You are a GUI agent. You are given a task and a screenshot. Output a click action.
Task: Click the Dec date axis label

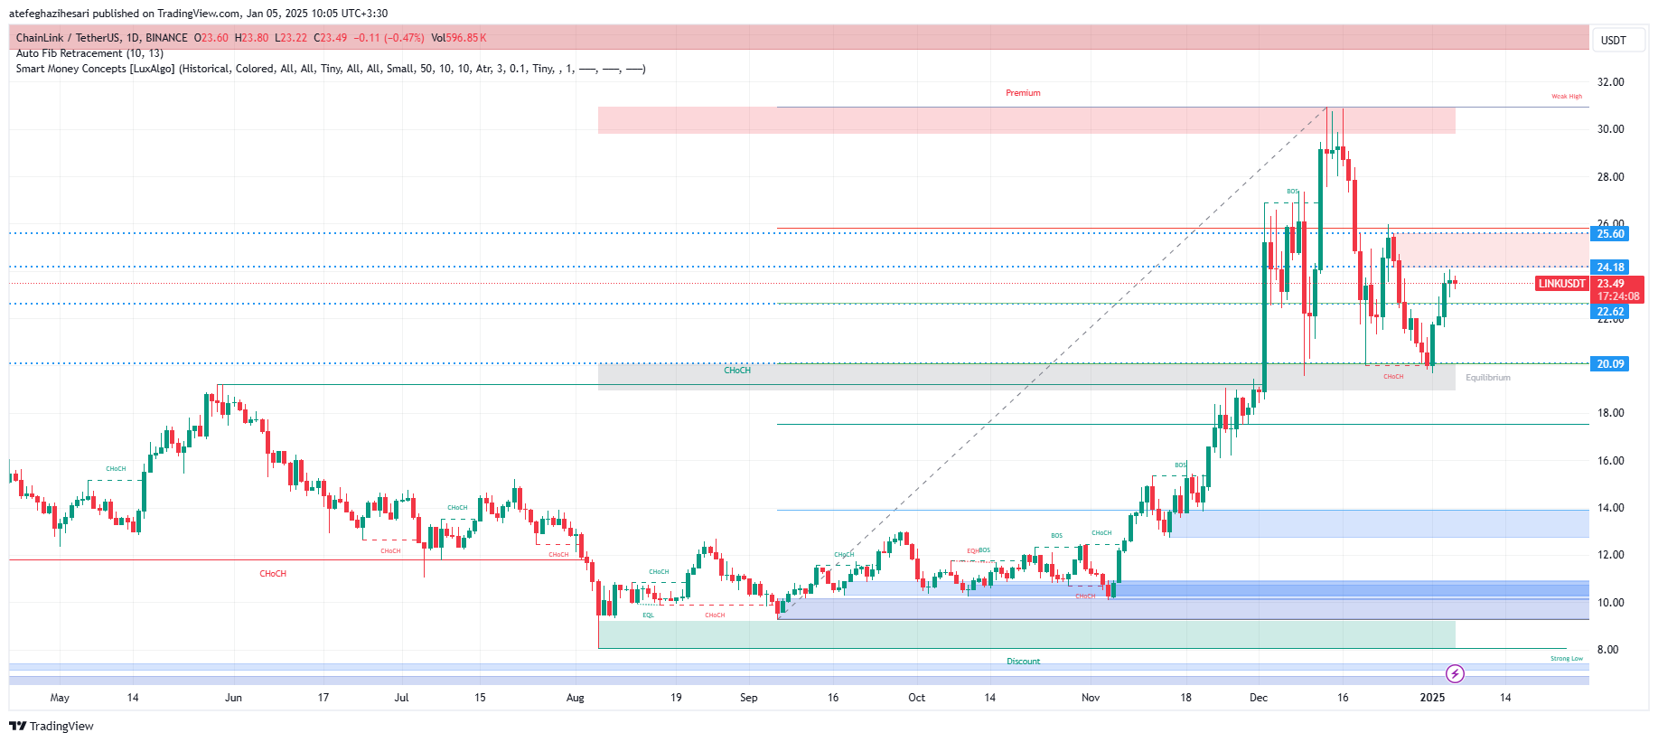pos(1259,698)
